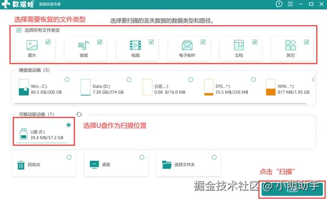Click the Pictures (图片) file type icon
The image size is (327, 199).
[x=32, y=45]
